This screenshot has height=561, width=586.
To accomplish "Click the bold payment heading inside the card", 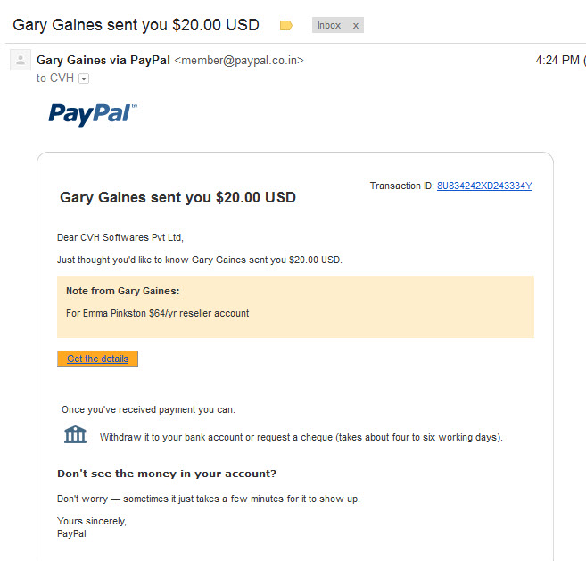I will click(x=177, y=197).
